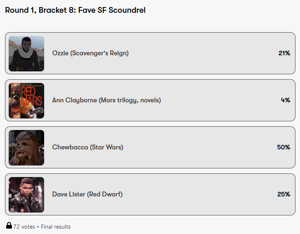Click Chewbacca's portrait thumbnail
This screenshot has width=300, height=234.
(x=26, y=148)
